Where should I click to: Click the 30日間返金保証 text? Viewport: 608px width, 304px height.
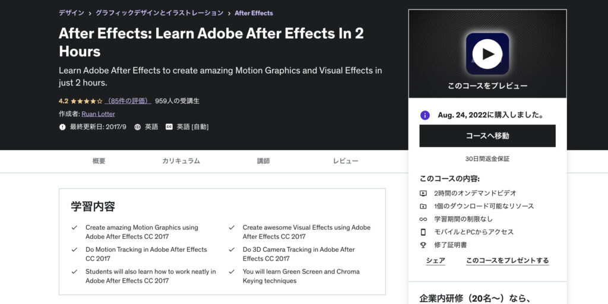487,159
